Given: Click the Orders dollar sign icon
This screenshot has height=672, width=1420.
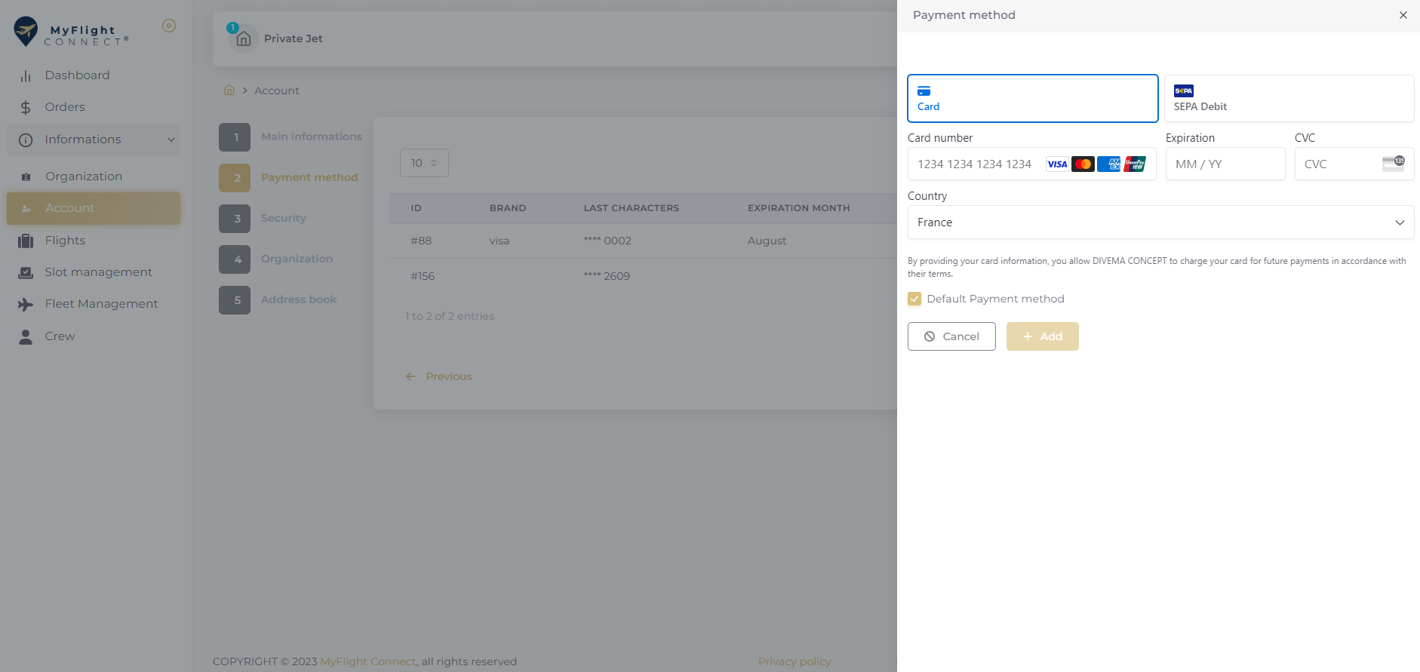Looking at the screenshot, I should click(26, 108).
